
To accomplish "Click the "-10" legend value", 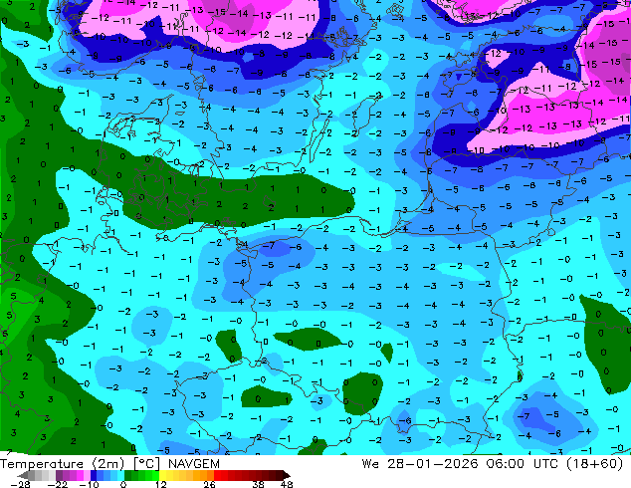I will pyautogui.click(x=89, y=484).
